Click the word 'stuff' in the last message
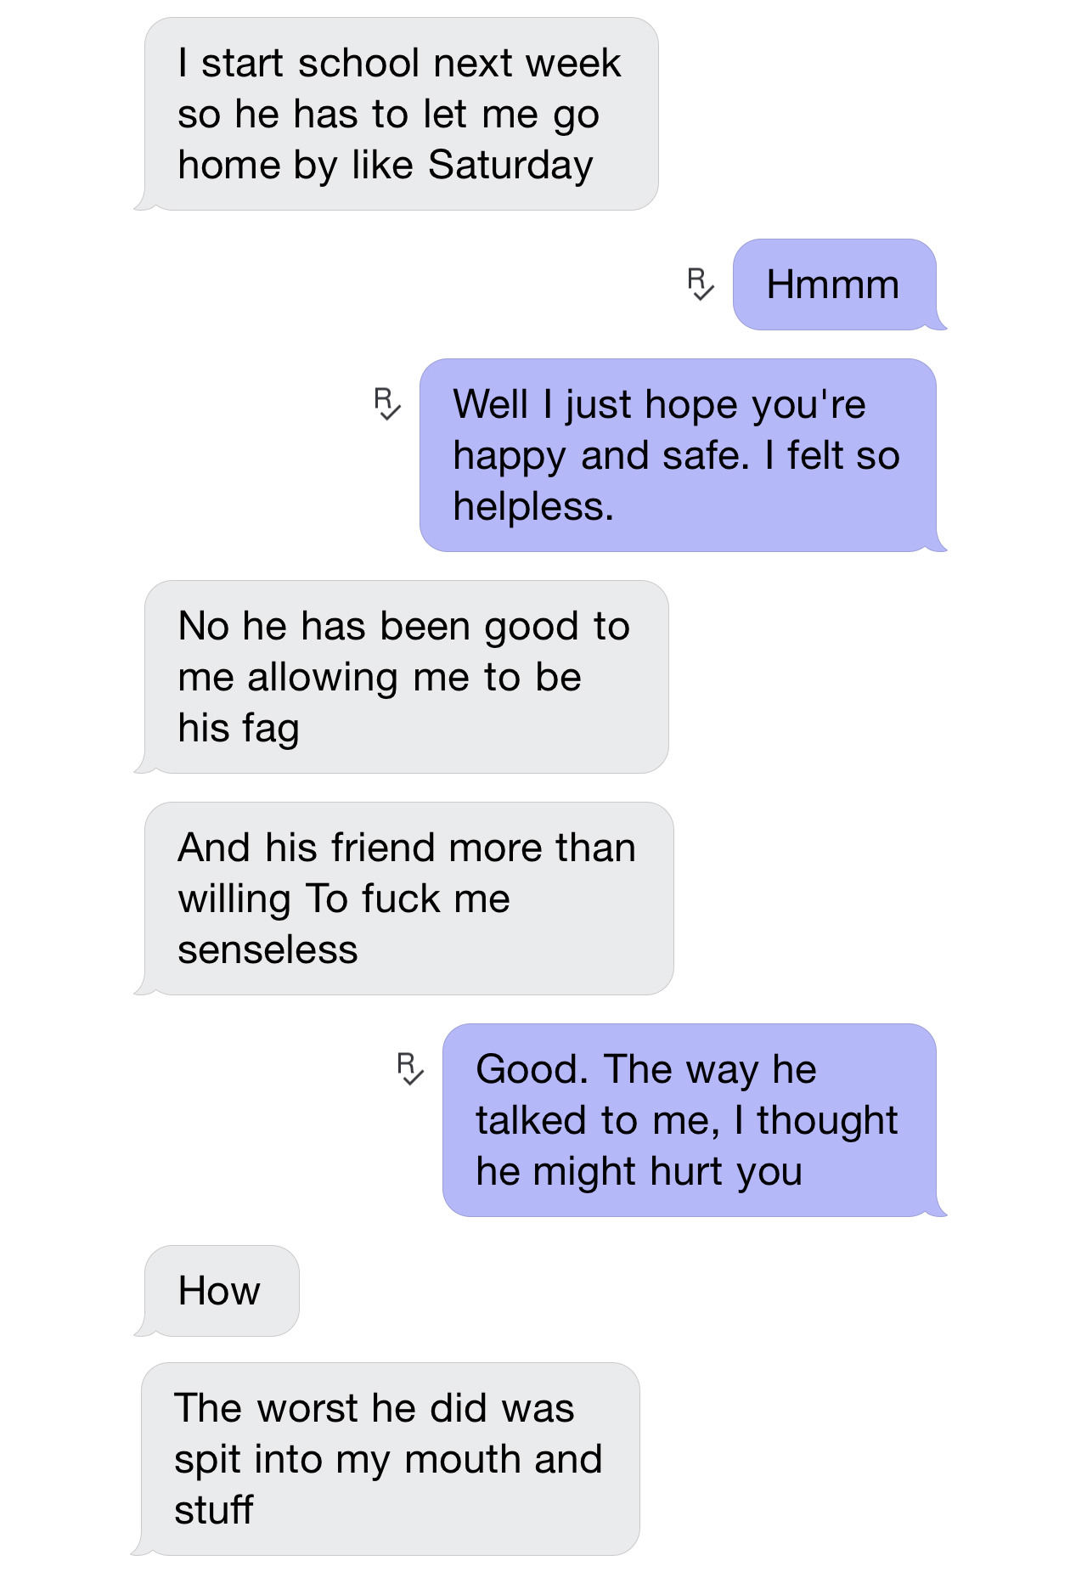This screenshot has width=1087, height=1572. (x=214, y=1510)
